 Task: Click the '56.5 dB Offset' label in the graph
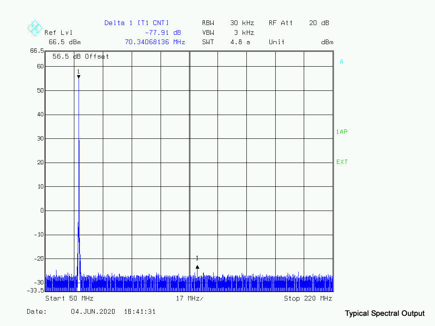(x=81, y=56)
